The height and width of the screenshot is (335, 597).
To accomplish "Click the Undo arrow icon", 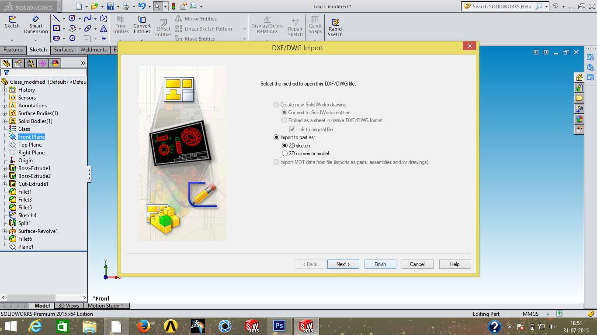I will [142, 6].
